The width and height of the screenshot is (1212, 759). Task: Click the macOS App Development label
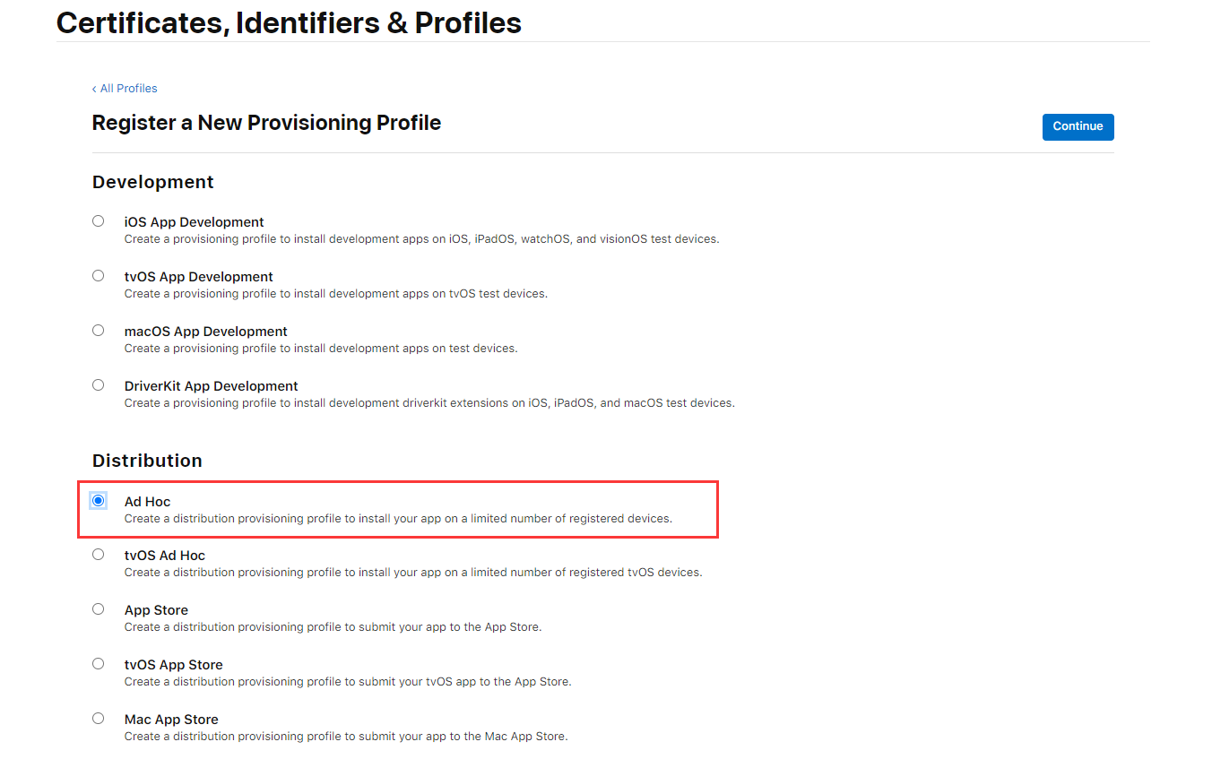tap(205, 332)
